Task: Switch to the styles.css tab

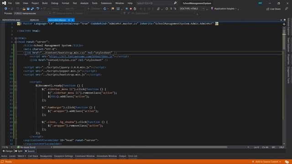Action: coord(34,20)
